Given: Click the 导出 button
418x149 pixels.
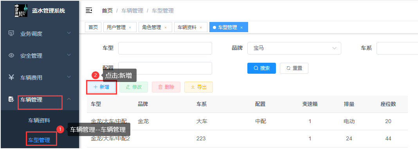Looking at the screenshot, I should pos(198,87).
